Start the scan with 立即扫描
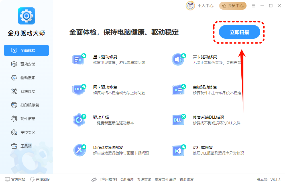The height and width of the screenshot is (185, 285). tap(239, 32)
